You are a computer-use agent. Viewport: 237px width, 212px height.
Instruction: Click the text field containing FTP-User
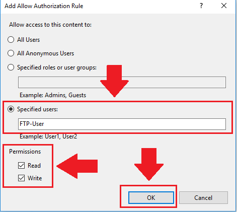(x=122, y=124)
